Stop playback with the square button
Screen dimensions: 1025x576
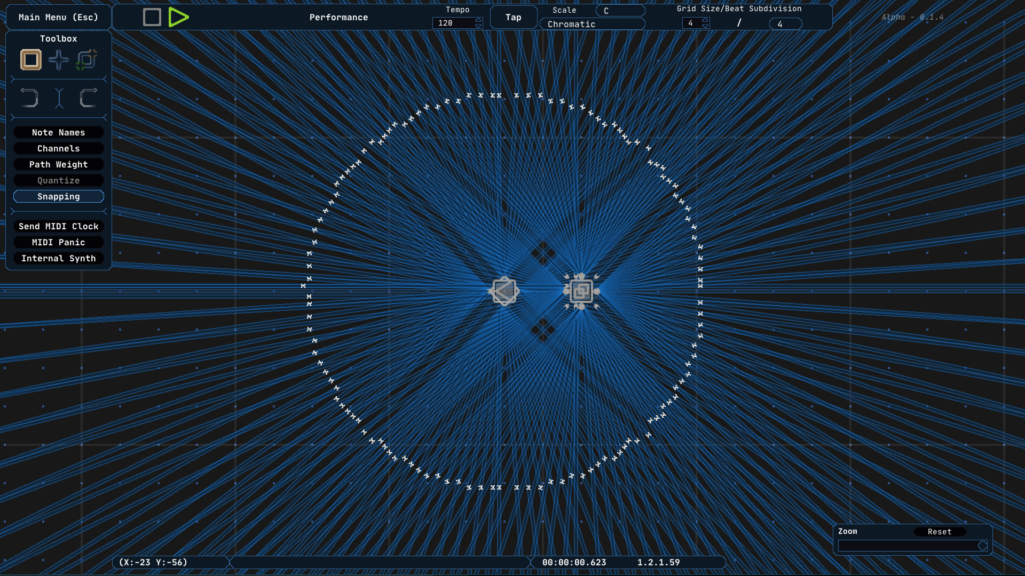pyautogui.click(x=152, y=17)
